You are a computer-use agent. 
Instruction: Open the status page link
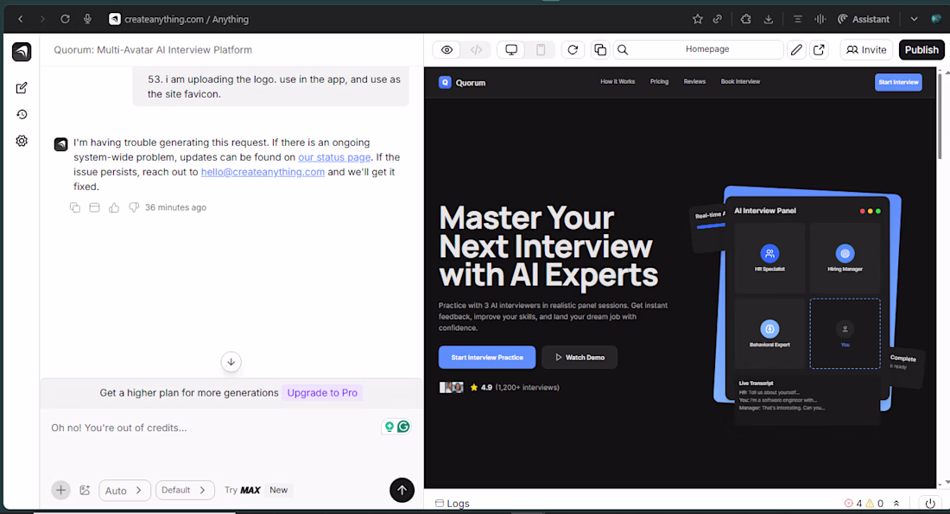[334, 157]
